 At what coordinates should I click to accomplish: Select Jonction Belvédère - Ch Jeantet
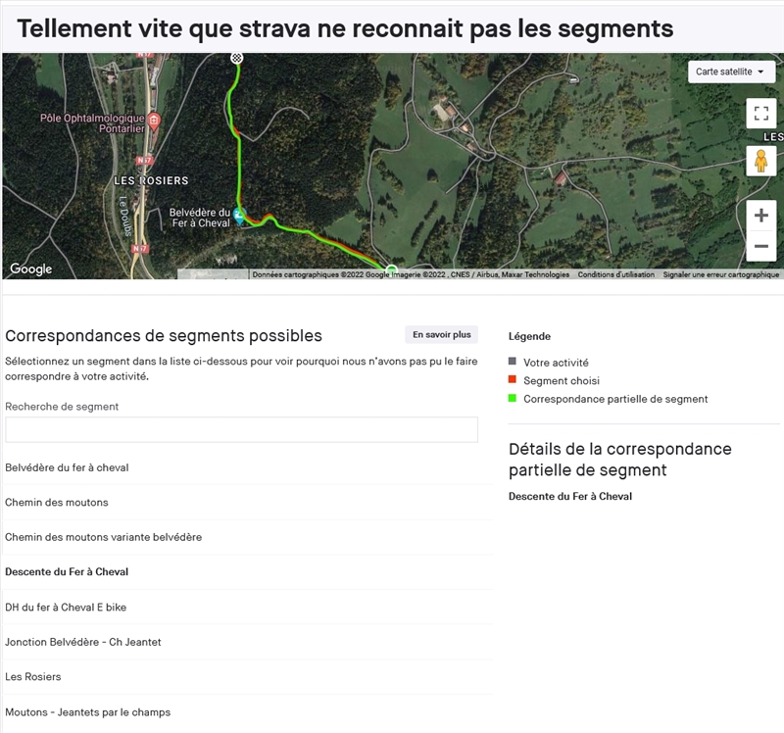[x=248, y=642]
